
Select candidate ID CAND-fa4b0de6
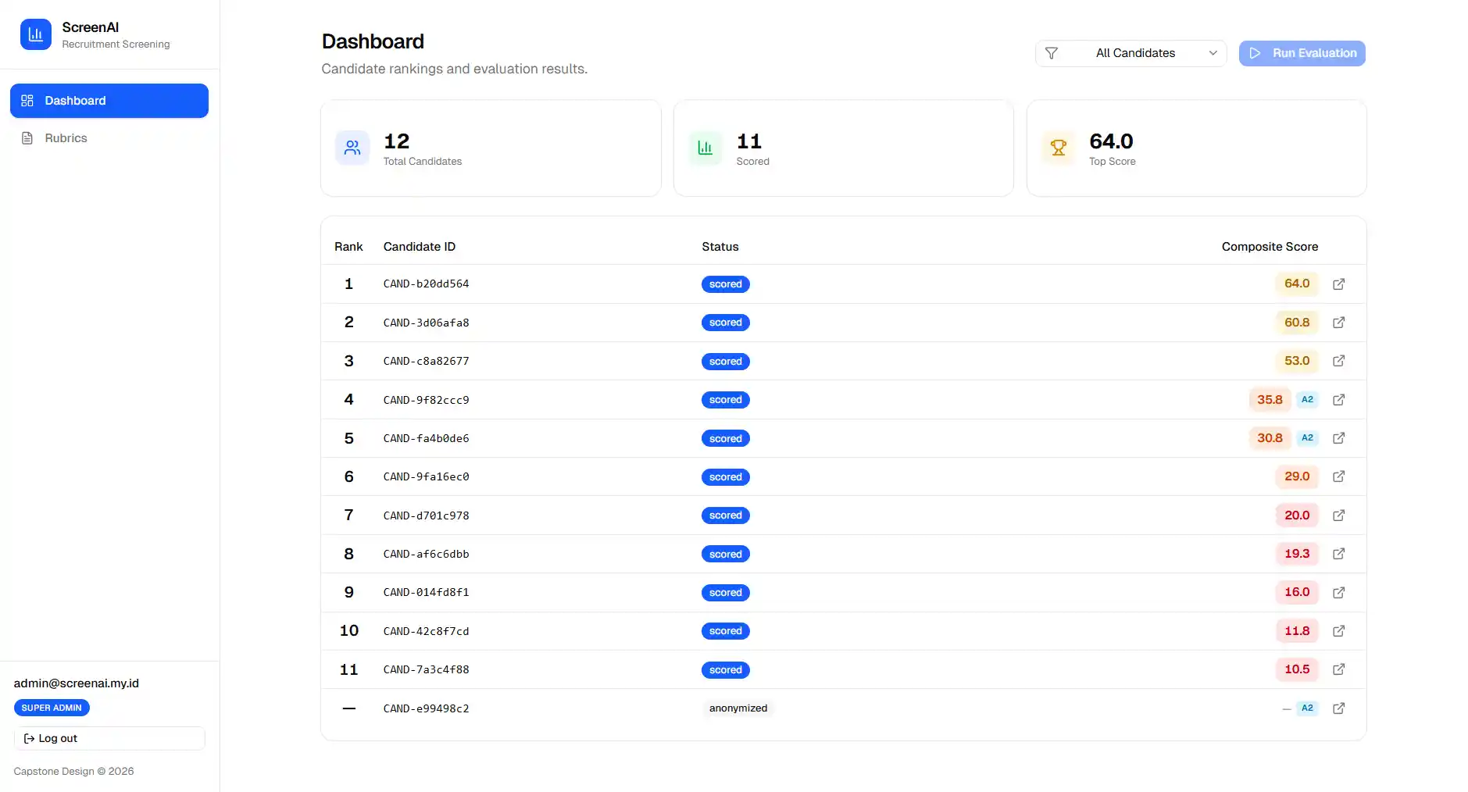coord(426,438)
